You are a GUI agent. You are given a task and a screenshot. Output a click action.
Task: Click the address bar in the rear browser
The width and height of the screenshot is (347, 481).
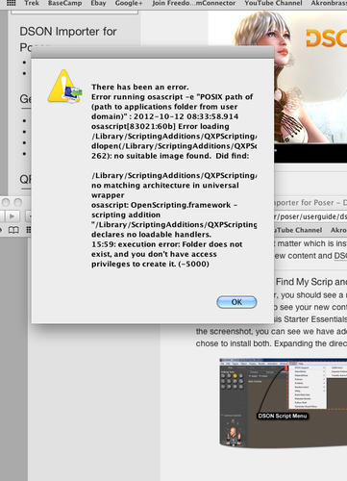point(310,216)
